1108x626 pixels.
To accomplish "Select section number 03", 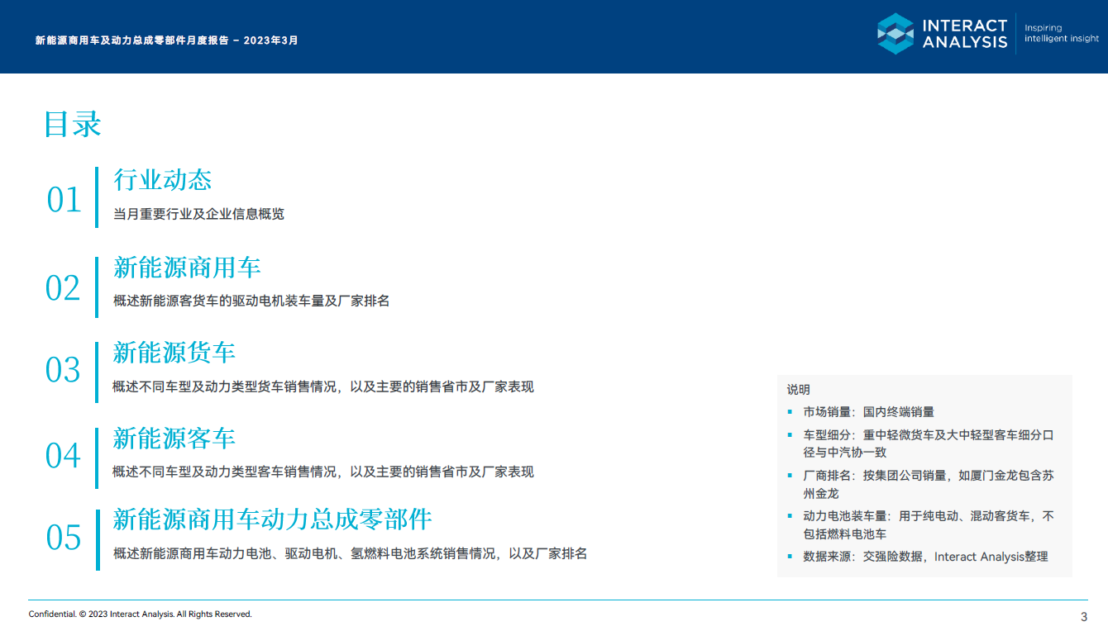I will (62, 368).
